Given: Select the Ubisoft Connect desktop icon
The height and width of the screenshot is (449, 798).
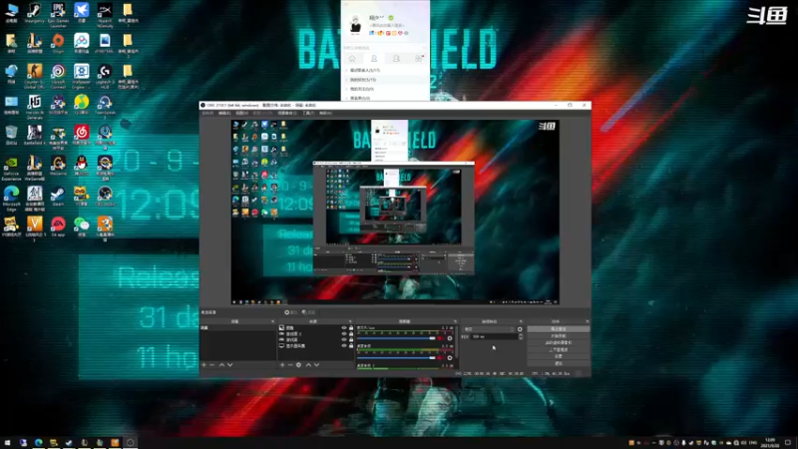Looking at the screenshot, I should coord(58,77).
